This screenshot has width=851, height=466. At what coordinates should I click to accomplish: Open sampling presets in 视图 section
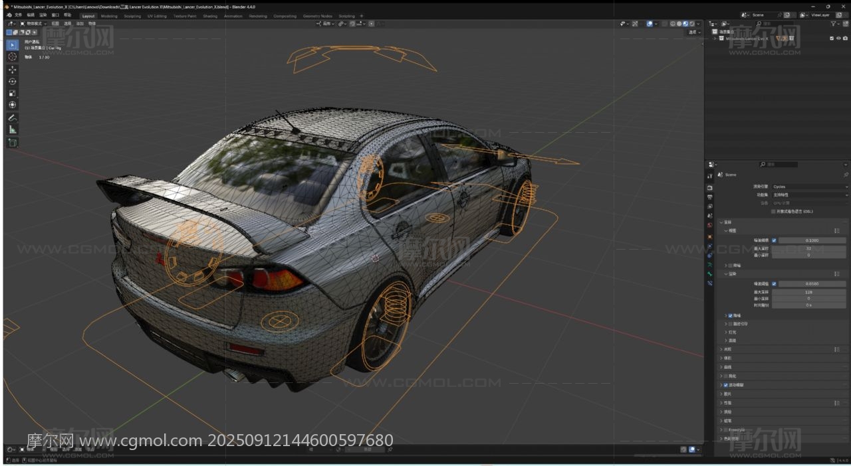click(837, 230)
